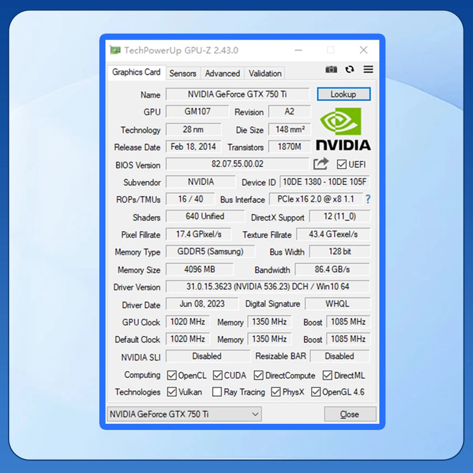Click the Bandwidth field 86.4 GB/s
473x473 pixels.
[333, 269]
